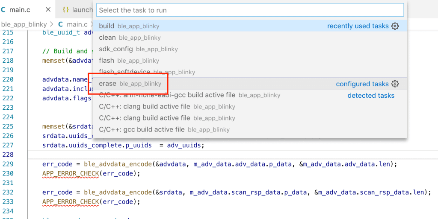
Task: Select the first clang build active file task
Action: point(250,107)
